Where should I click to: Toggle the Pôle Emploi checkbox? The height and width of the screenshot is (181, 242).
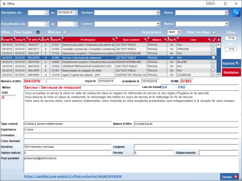(38, 32)
